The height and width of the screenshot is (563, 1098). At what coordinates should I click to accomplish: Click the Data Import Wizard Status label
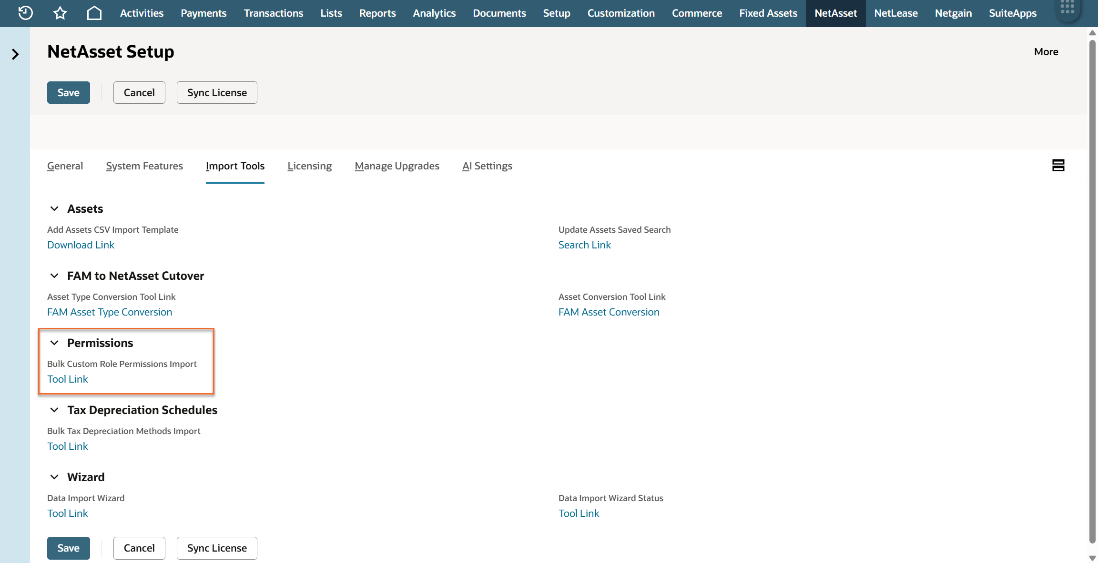[x=610, y=498]
